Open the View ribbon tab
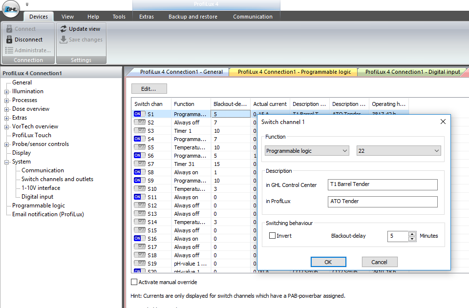The width and height of the screenshot is (469, 308). 67,17
